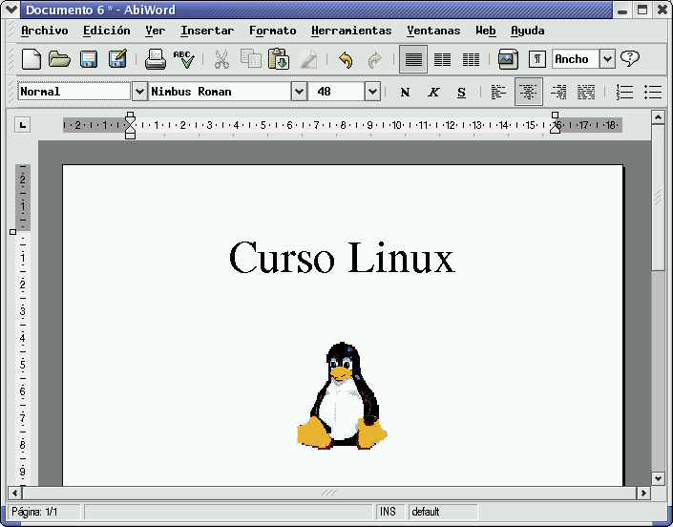Open the Archivo menu
The width and height of the screenshot is (673, 527).
(45, 31)
